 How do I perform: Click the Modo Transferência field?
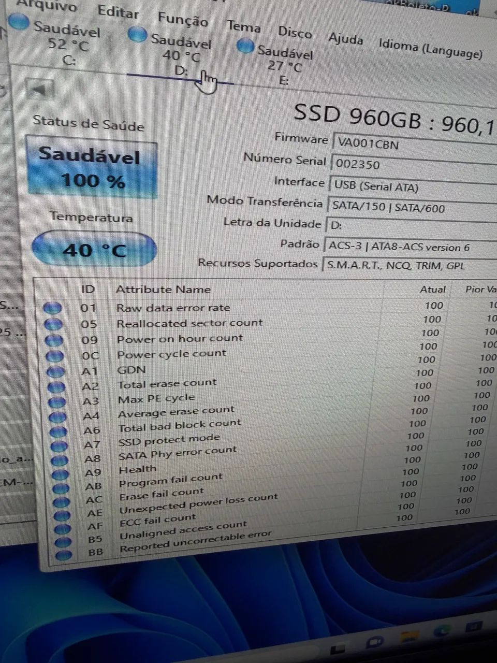(x=411, y=207)
